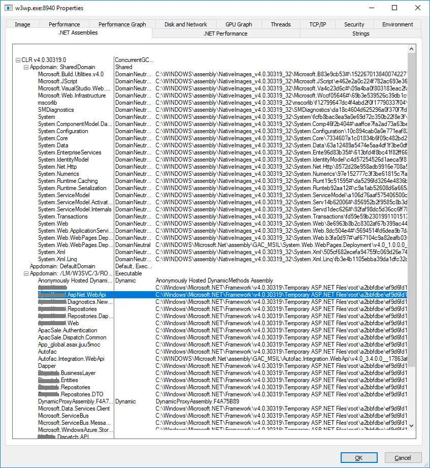Select Microsoft.Web.Infrastructure assembly

pos(72,96)
